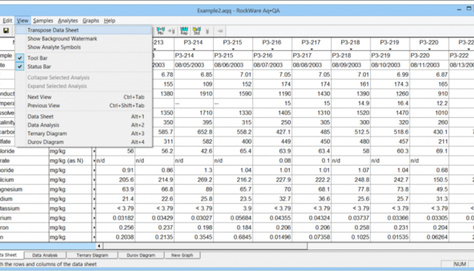Select Show Background Watermark option
This screenshot has width=474, height=271.
(84, 39)
